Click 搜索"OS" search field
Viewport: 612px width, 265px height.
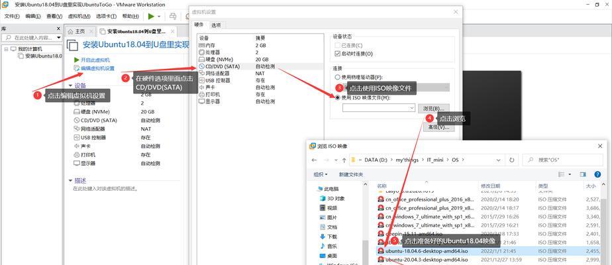(563, 160)
